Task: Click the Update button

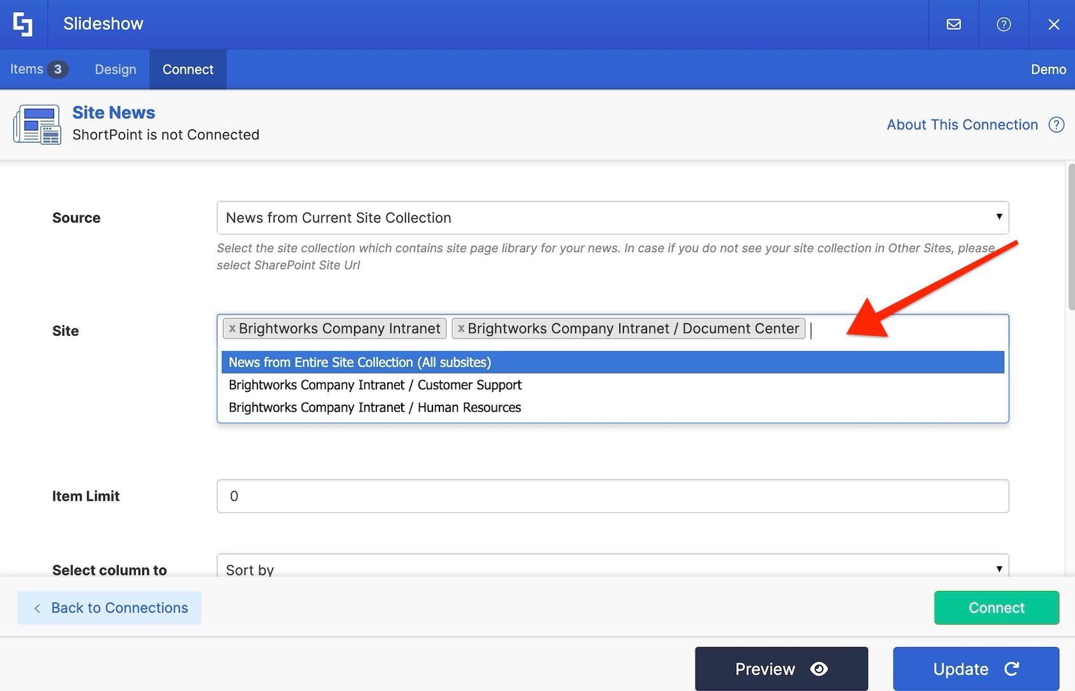Action: (976, 669)
